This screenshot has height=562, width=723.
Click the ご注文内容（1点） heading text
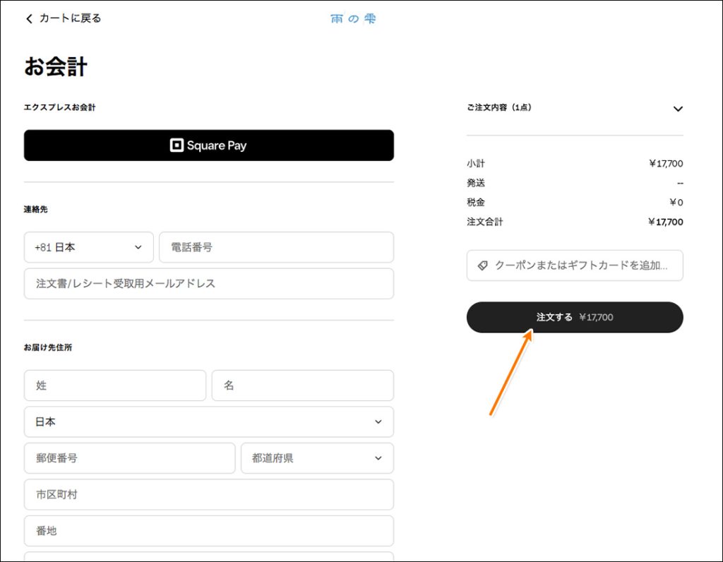(498, 108)
